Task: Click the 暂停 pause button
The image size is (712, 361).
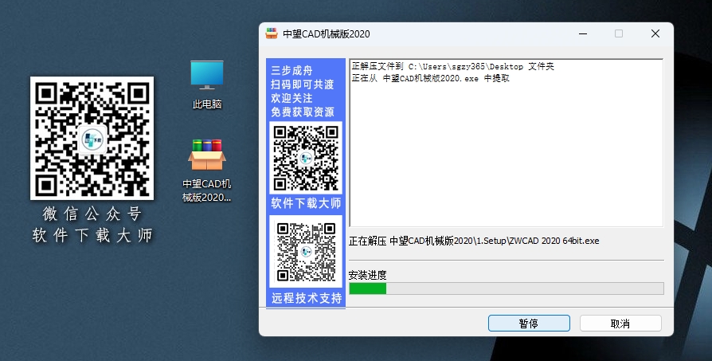Action: 529,324
